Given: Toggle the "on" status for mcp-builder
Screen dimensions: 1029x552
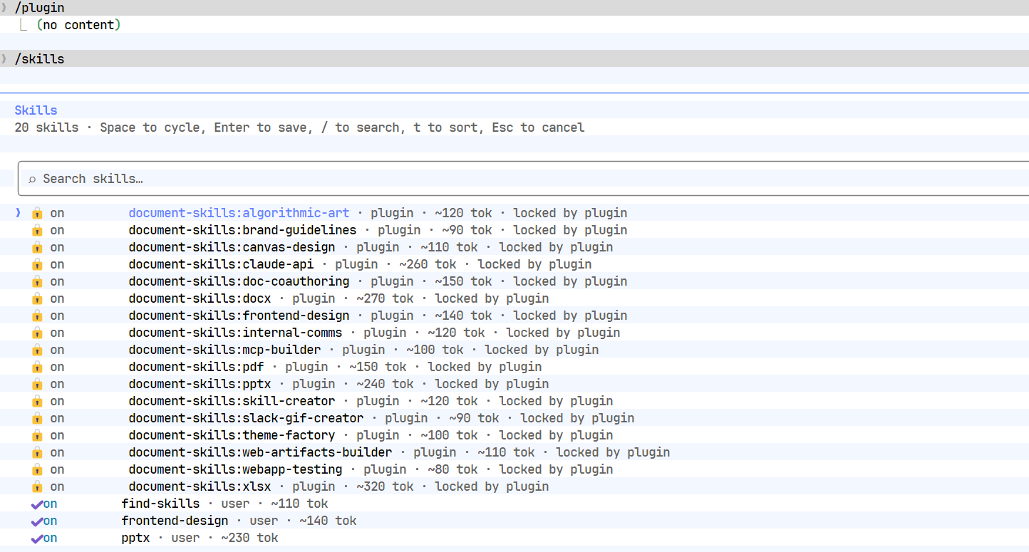Looking at the screenshot, I should tap(57, 350).
